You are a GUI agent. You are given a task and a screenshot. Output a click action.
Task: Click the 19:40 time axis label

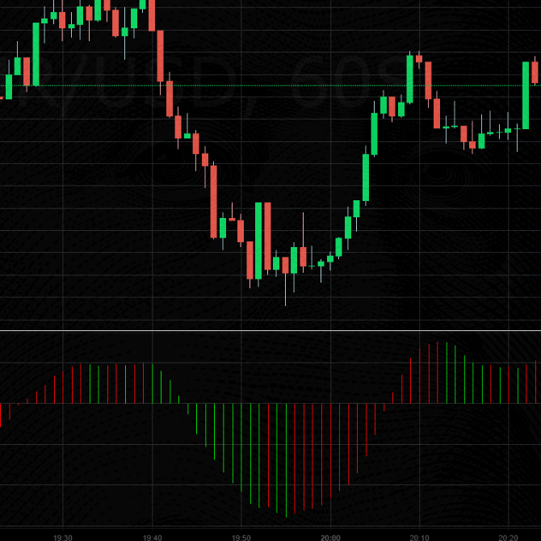point(152,536)
